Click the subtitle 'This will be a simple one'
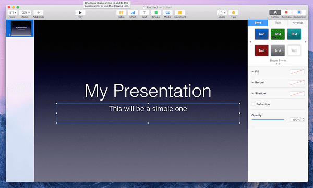Screen dimensions: 313x188 pyautogui.click(x=148, y=109)
